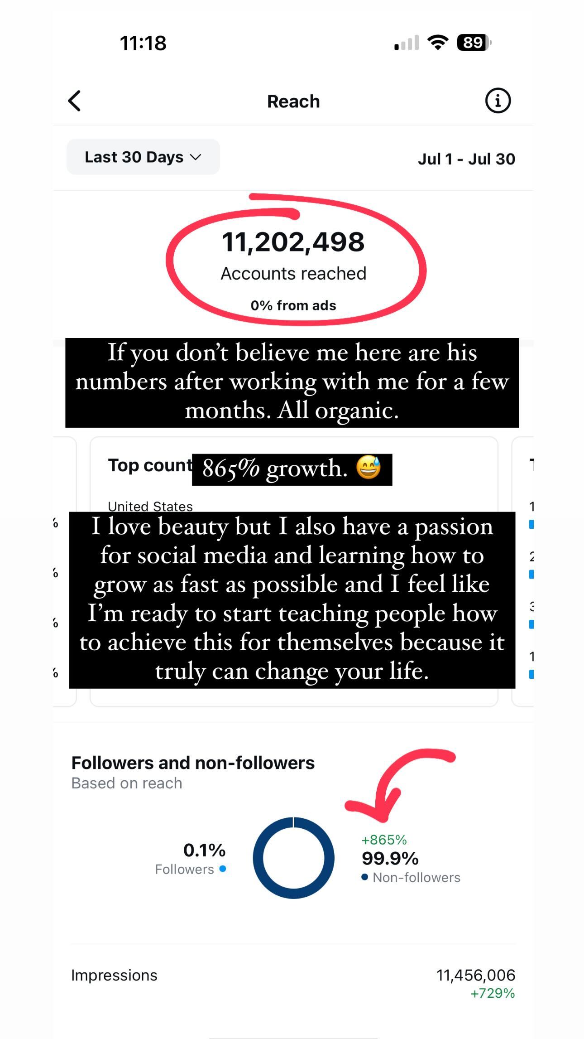Tap the 11,202,498 accounts reached number
Screen dimensions: 584x1039
(x=293, y=242)
